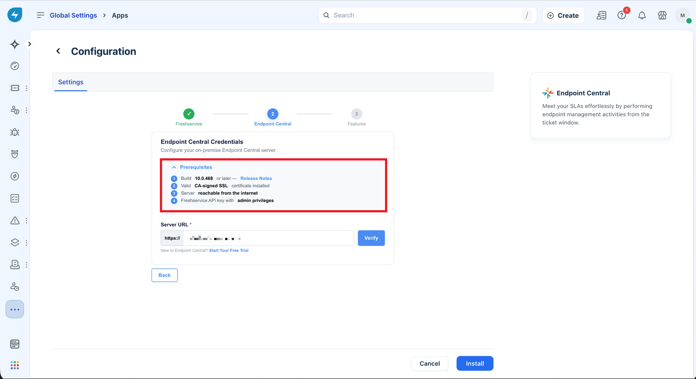Click the 'Configuration' page title
The width and height of the screenshot is (696, 379).
click(104, 51)
